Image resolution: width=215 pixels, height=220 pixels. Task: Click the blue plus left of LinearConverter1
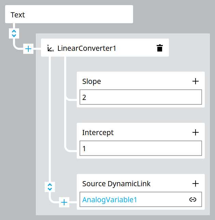[28, 49]
